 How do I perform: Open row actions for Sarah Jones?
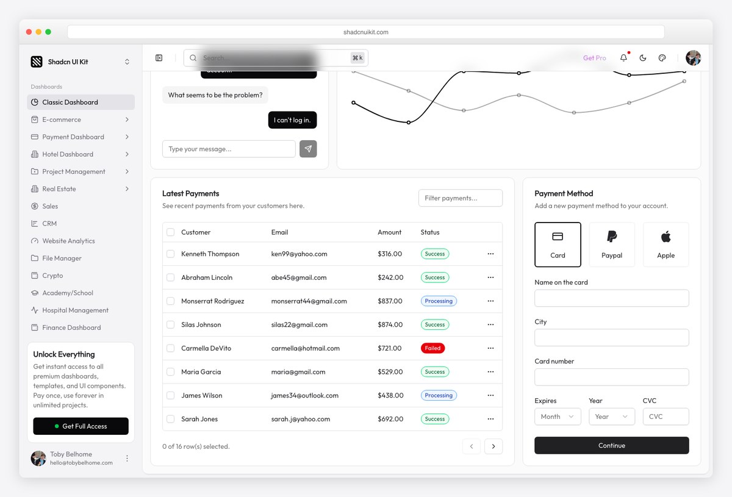coord(490,419)
